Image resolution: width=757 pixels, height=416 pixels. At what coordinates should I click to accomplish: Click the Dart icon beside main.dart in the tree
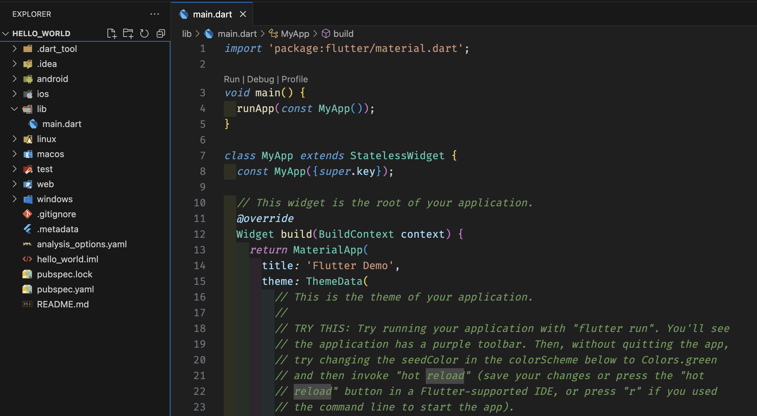pos(33,124)
